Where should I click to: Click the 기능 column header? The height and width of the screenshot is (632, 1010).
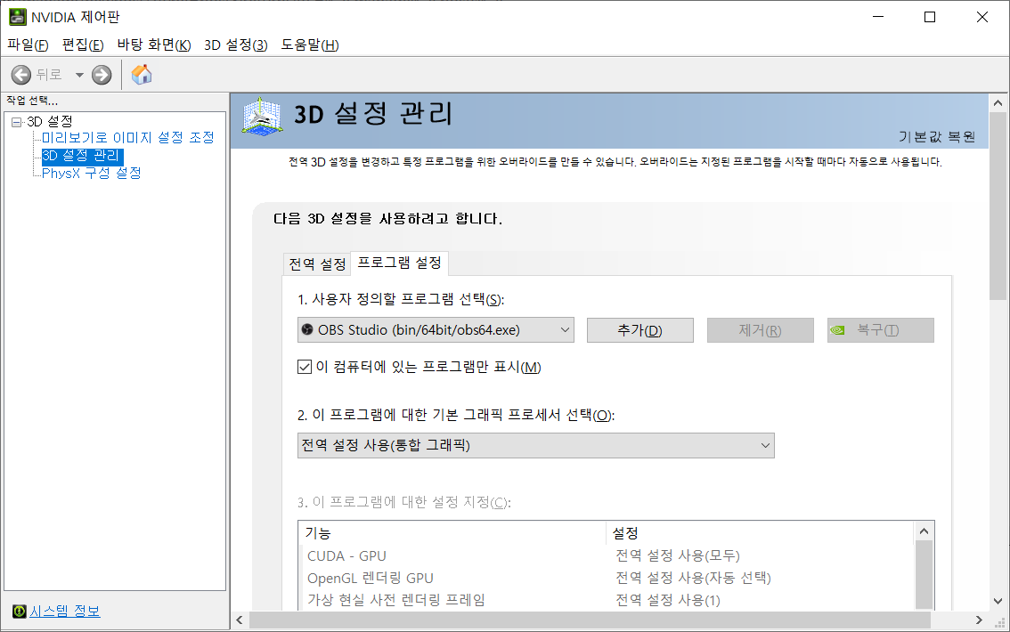pyautogui.click(x=452, y=533)
